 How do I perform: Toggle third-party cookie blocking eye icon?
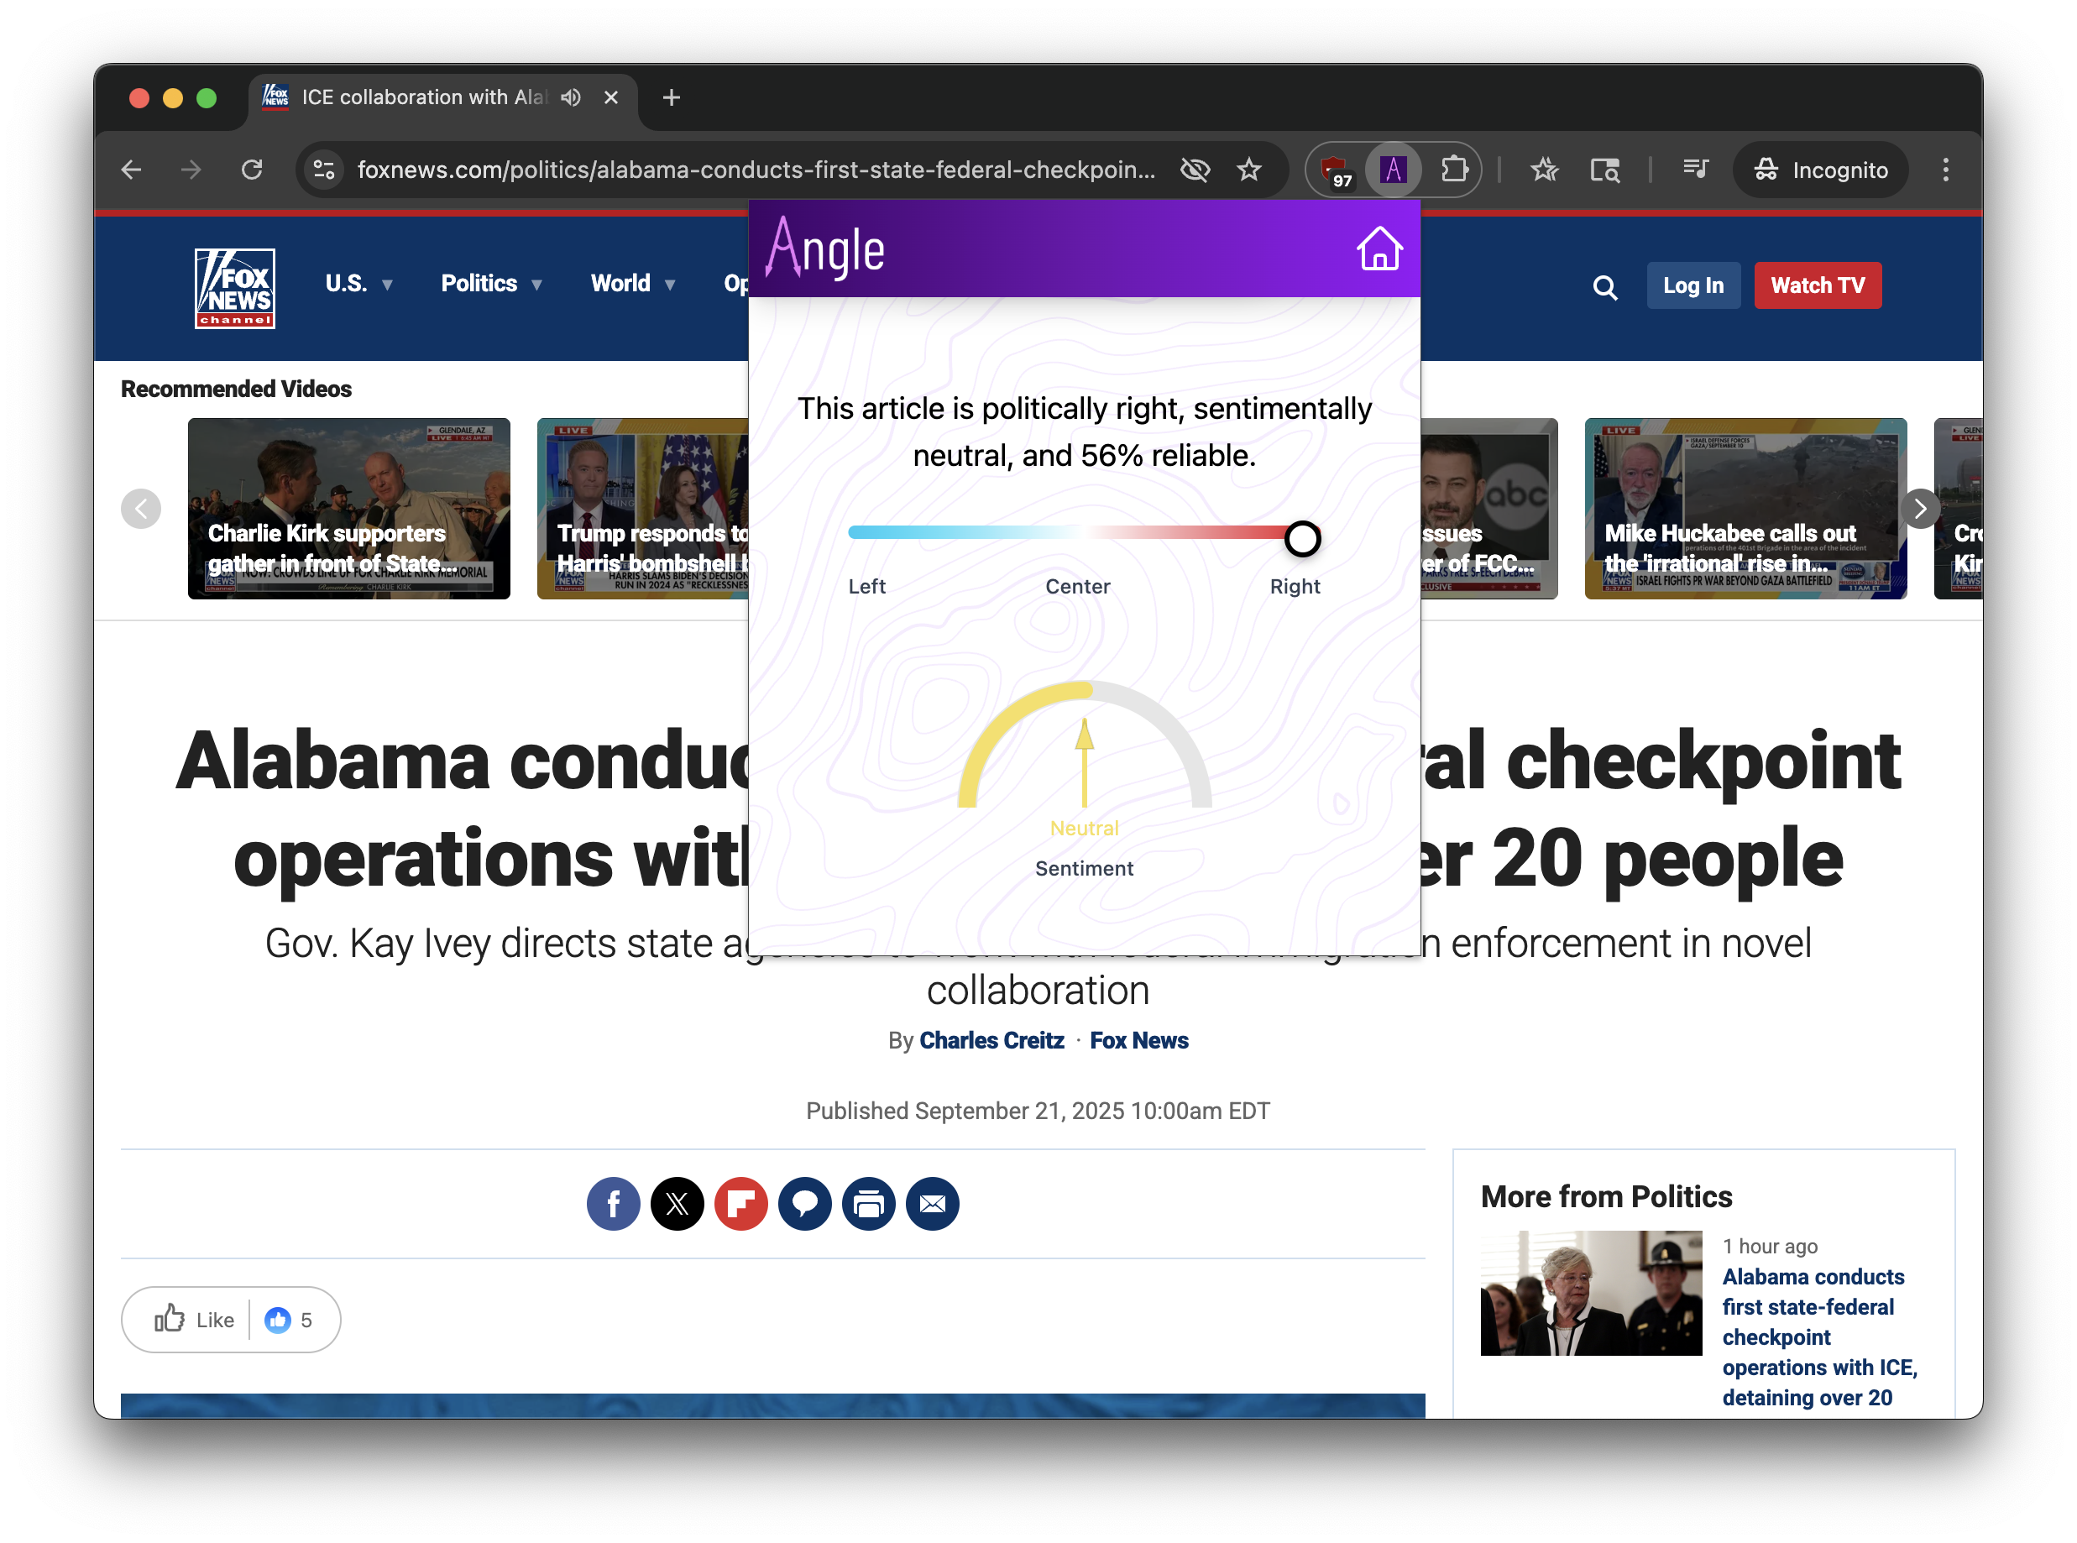[1195, 169]
